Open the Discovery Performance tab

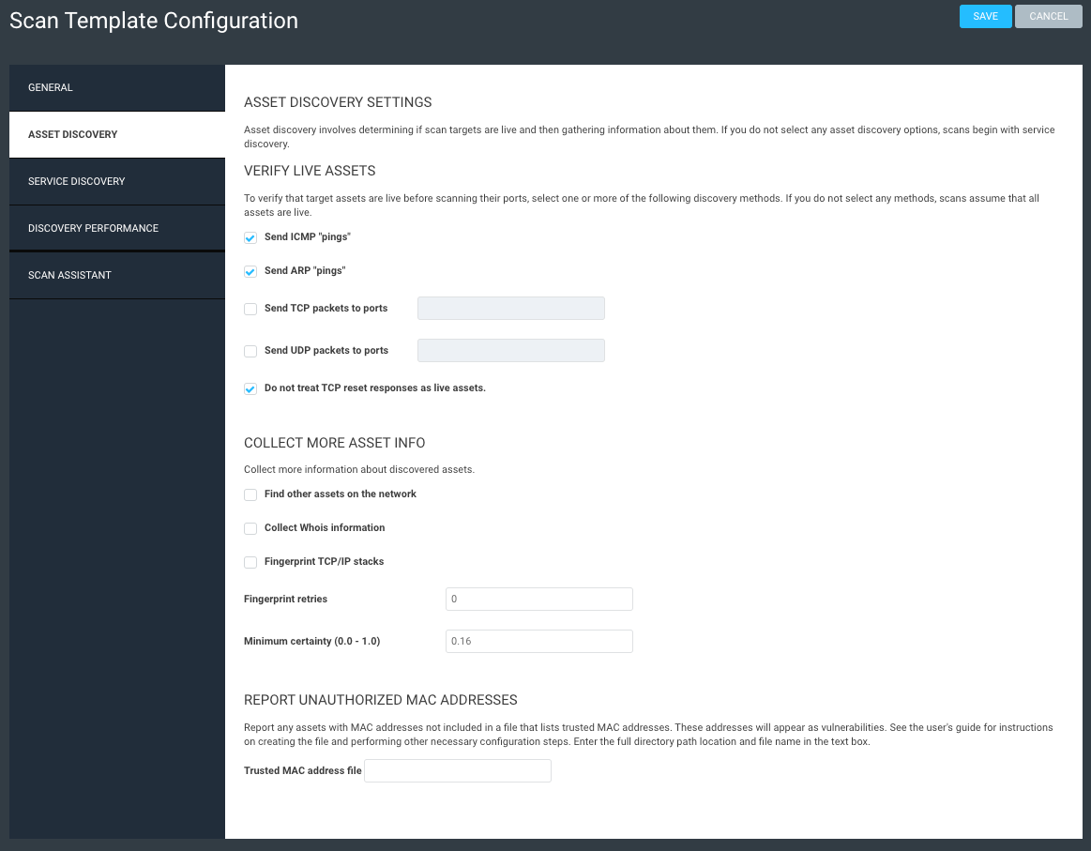coord(116,228)
